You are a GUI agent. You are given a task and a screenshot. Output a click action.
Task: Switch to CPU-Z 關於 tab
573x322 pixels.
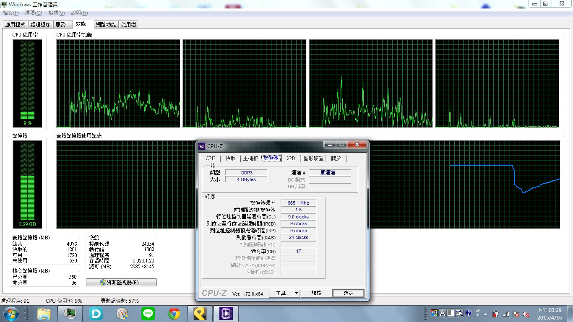[x=336, y=158]
